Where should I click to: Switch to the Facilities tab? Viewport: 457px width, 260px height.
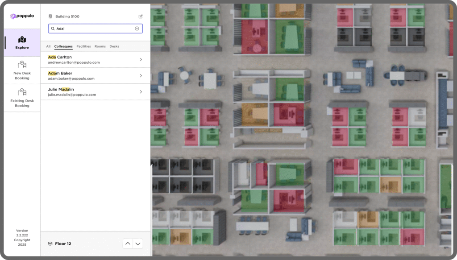tap(83, 46)
